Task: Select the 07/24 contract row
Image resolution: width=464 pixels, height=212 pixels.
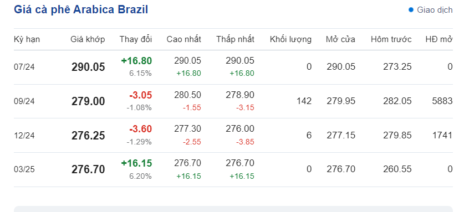Action: [233, 67]
